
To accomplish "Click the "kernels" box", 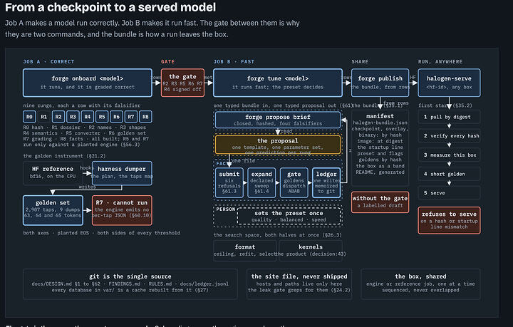I will tap(311, 251).
